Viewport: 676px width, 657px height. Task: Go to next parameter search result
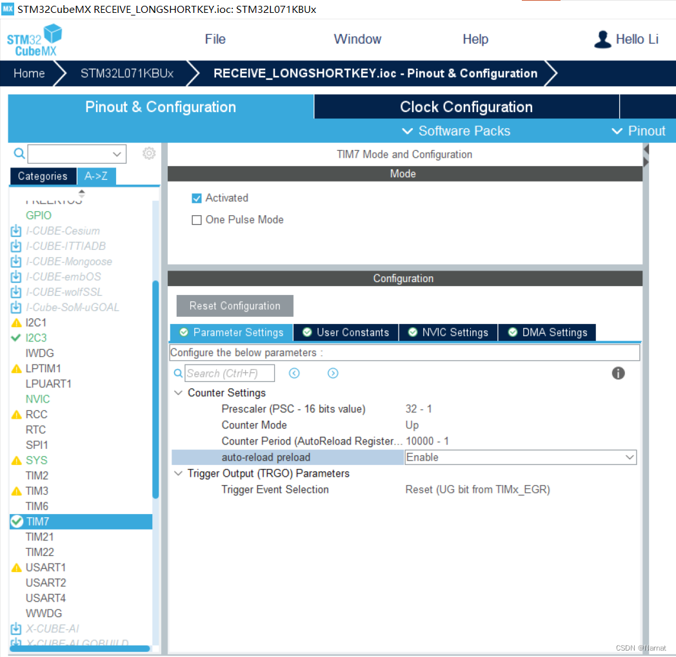(x=333, y=374)
